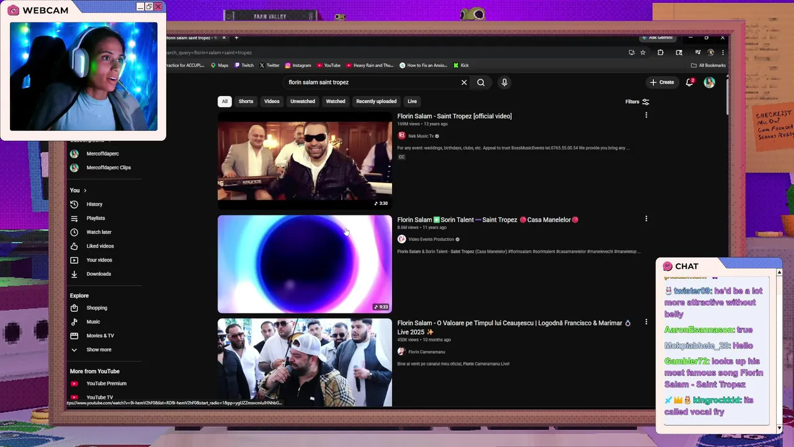Clear the search query with X
This screenshot has width=794, height=447.
pyautogui.click(x=464, y=82)
